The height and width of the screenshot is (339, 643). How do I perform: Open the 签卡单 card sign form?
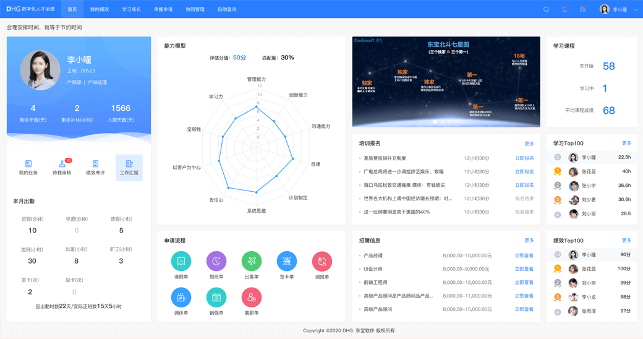point(287,261)
